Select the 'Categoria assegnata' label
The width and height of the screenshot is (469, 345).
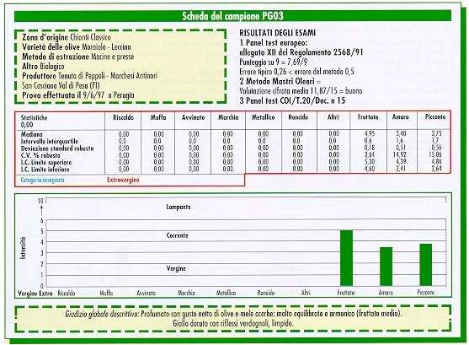coord(42,181)
